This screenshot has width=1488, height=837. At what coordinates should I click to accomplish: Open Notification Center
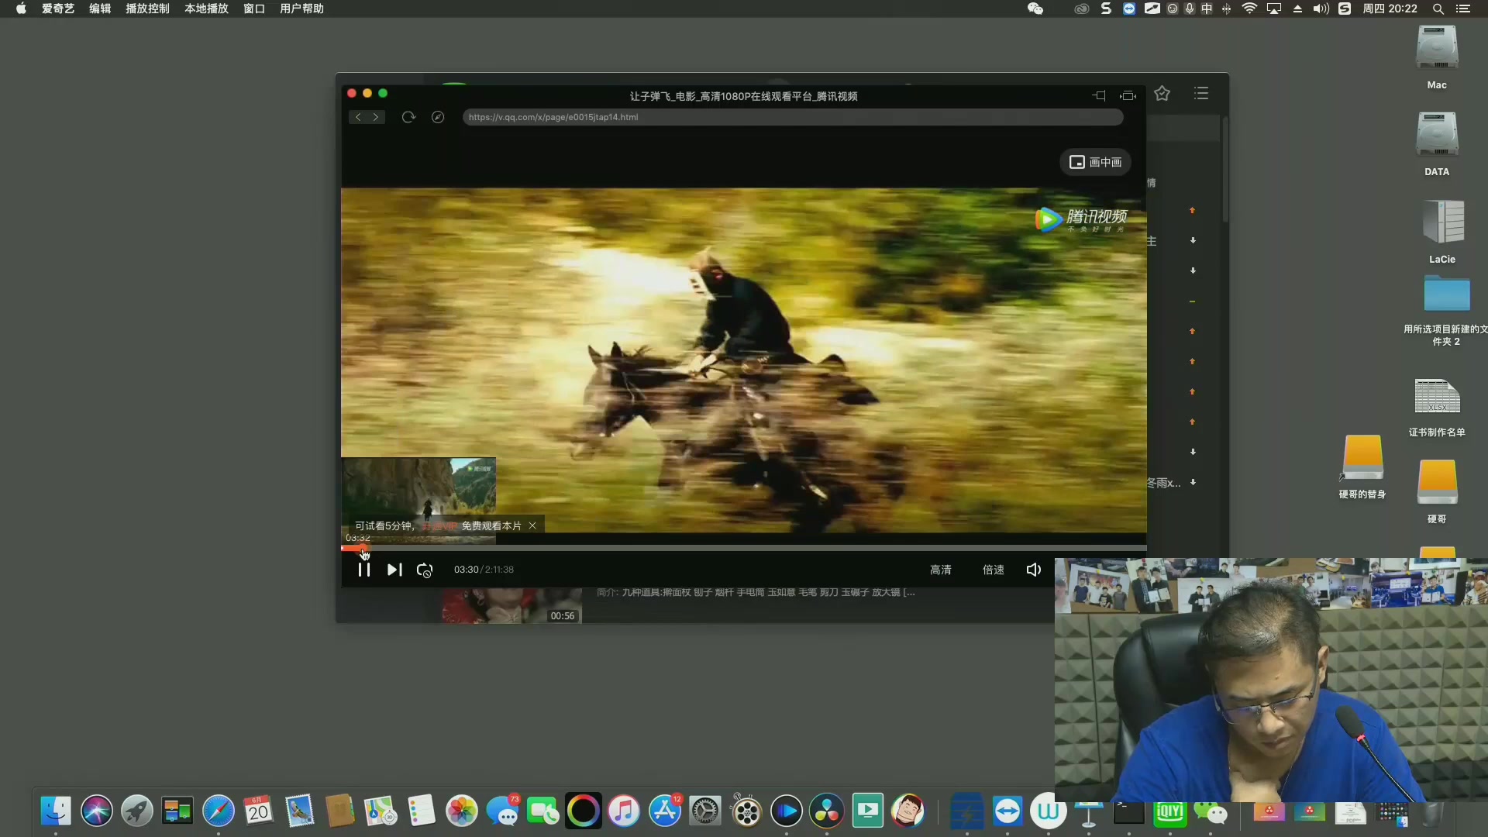(1463, 9)
